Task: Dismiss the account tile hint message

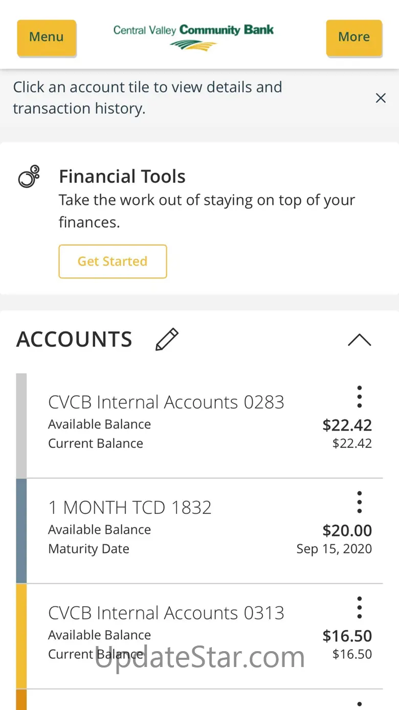Action: click(x=381, y=98)
